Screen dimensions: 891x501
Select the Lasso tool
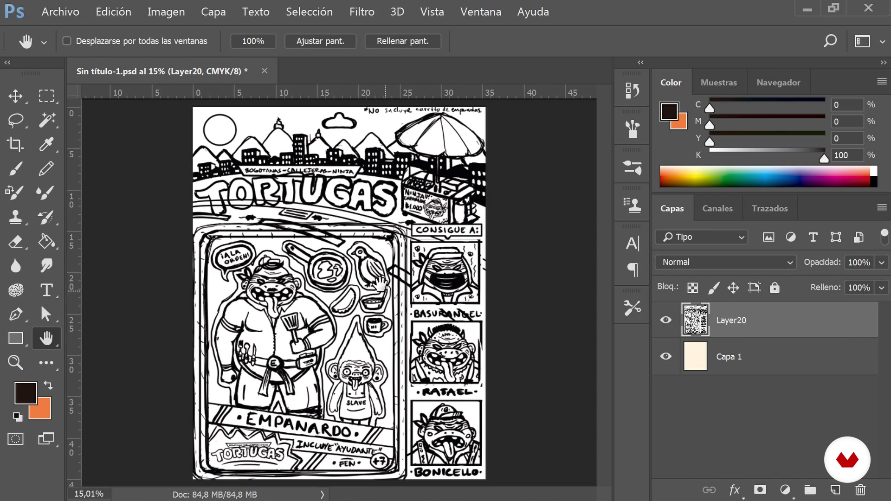[x=15, y=120]
